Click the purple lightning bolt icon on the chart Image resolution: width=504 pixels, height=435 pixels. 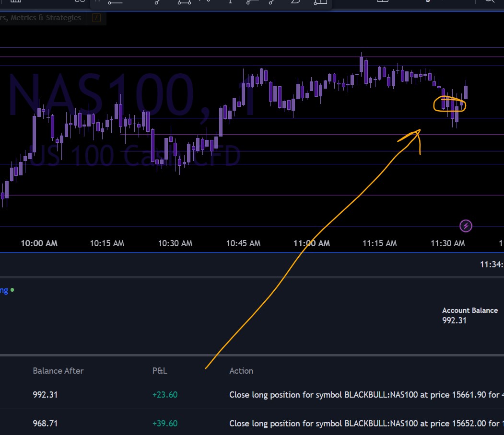(466, 226)
